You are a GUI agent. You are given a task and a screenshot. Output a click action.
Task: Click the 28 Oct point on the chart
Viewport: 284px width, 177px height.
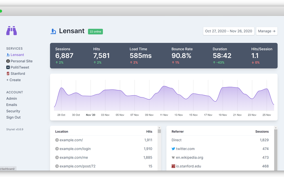[x=61, y=88]
